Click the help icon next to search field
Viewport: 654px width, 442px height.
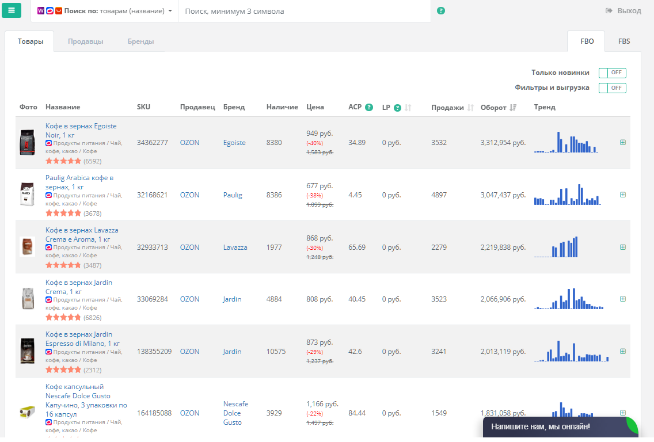[x=441, y=11]
